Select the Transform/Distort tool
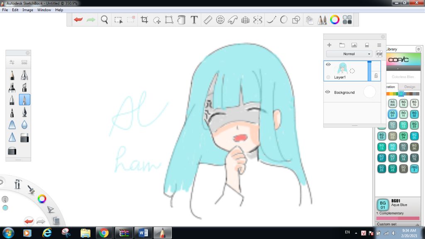The image size is (425, 239). point(169,20)
